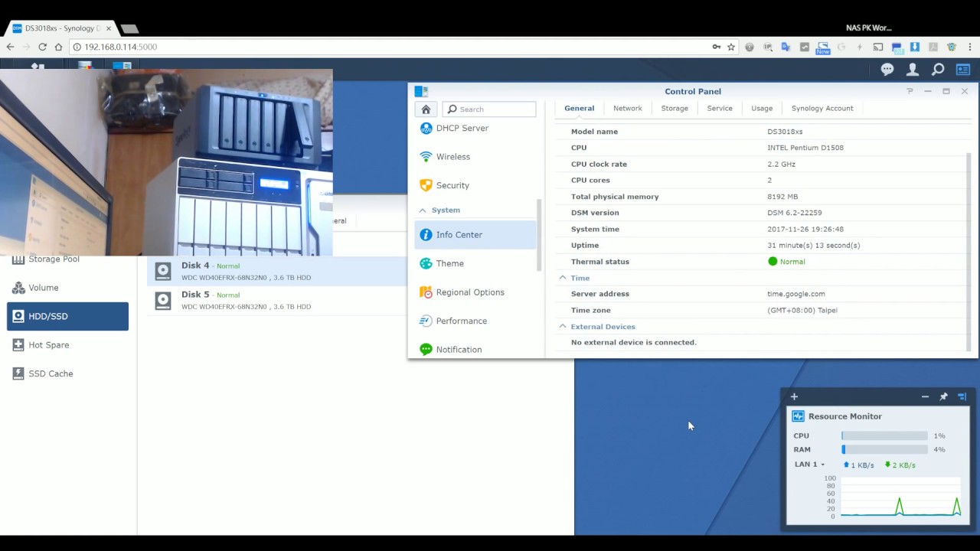The height and width of the screenshot is (551, 980).
Task: Collapse the External Devices section
Action: (563, 326)
